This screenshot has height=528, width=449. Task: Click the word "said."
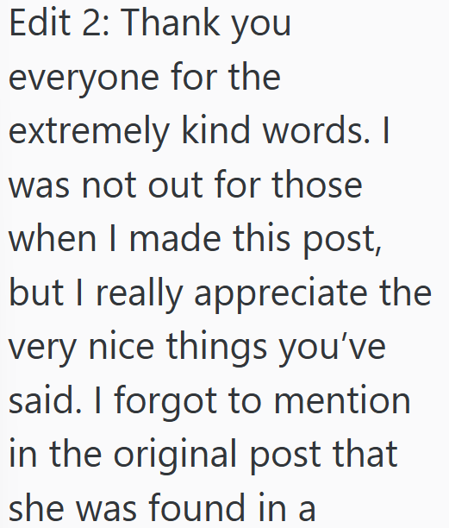click(x=45, y=399)
